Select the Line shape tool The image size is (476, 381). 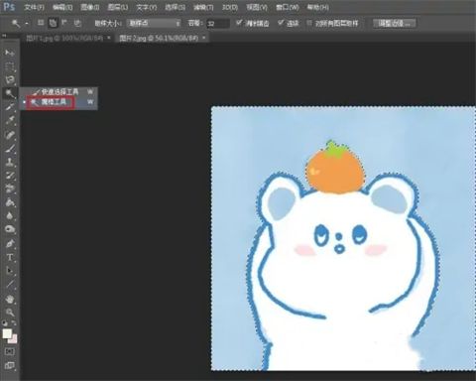10,285
